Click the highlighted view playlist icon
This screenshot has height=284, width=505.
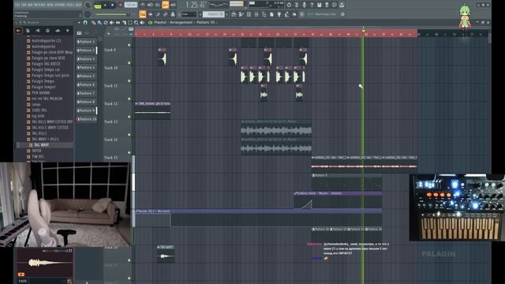click(x=142, y=14)
